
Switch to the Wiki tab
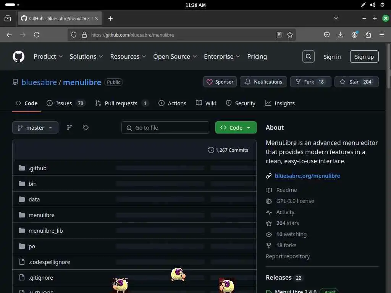coord(206,103)
